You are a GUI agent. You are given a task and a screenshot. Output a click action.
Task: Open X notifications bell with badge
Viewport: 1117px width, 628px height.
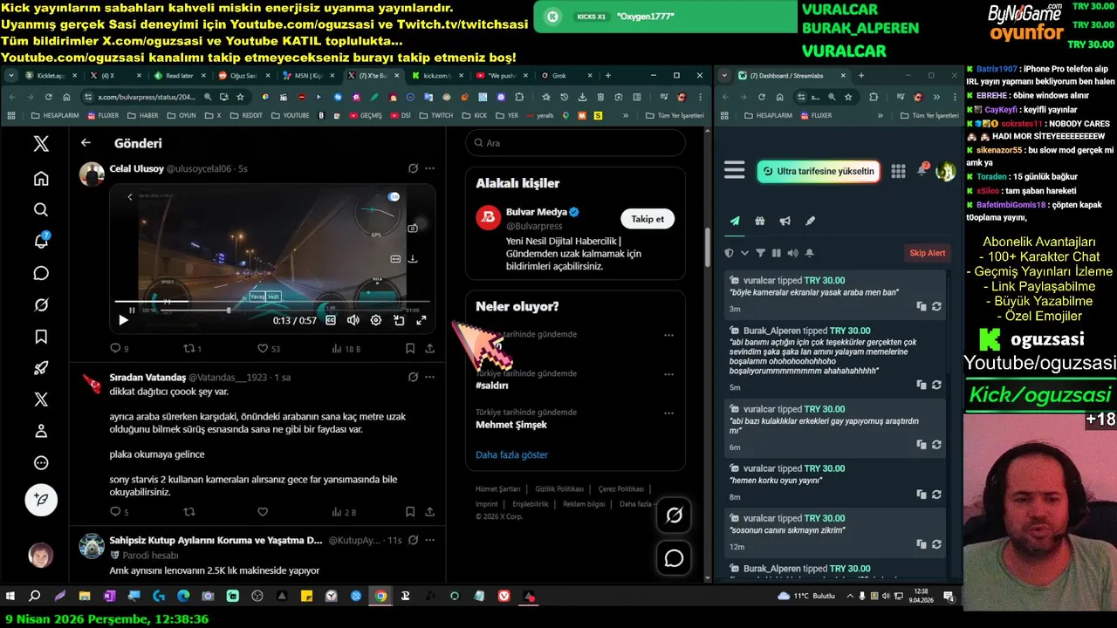point(41,242)
